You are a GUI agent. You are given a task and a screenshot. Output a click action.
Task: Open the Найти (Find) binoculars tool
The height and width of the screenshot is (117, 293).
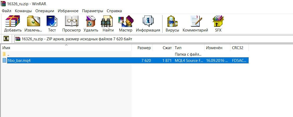point(108,24)
